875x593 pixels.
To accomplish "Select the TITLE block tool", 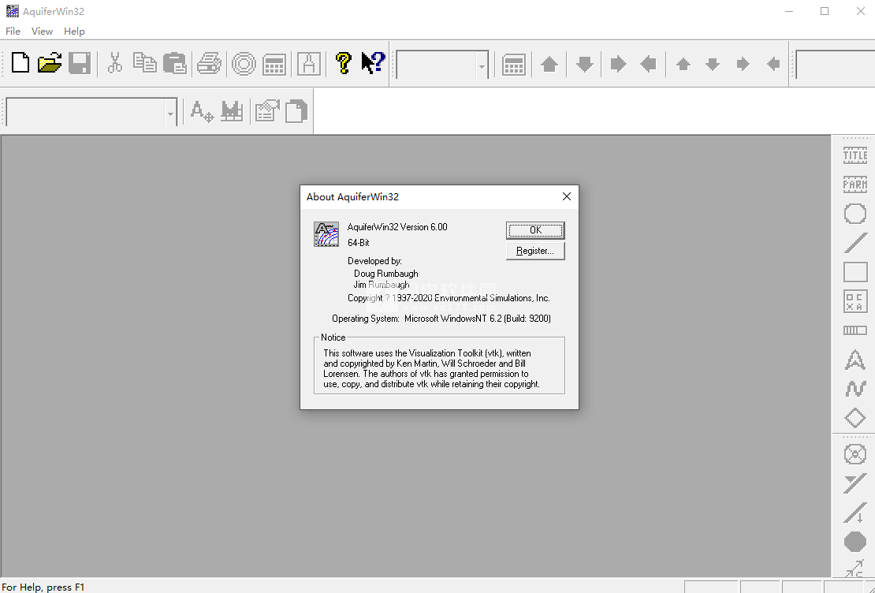I will tap(855, 155).
